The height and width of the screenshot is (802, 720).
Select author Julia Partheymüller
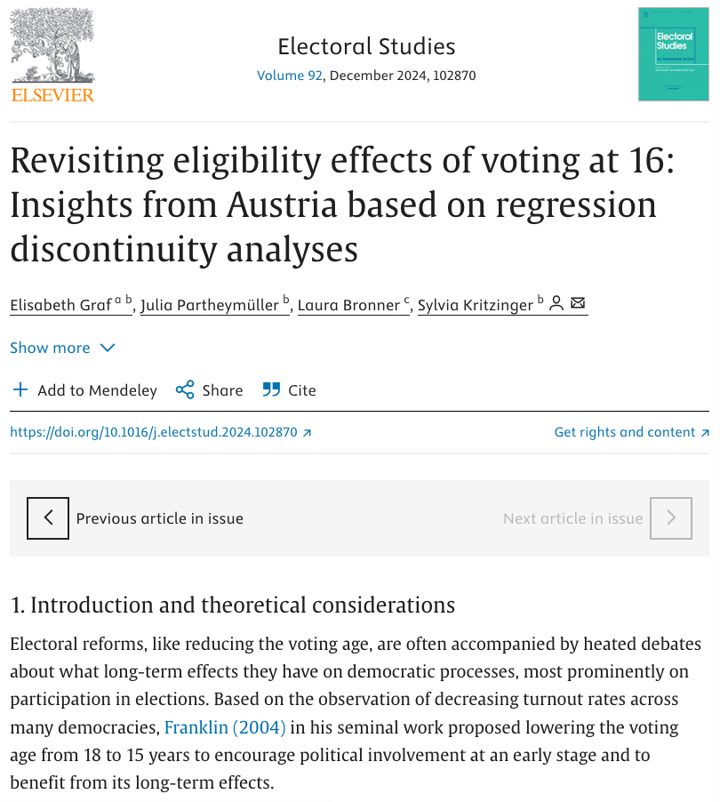click(x=210, y=305)
